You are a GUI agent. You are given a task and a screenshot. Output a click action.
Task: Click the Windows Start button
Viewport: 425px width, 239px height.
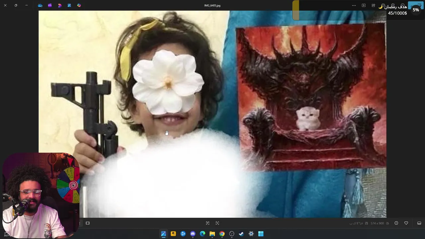pos(261,234)
